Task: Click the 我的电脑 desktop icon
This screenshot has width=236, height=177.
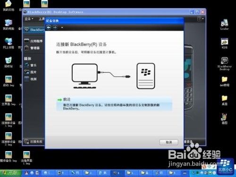Action: 8,24
